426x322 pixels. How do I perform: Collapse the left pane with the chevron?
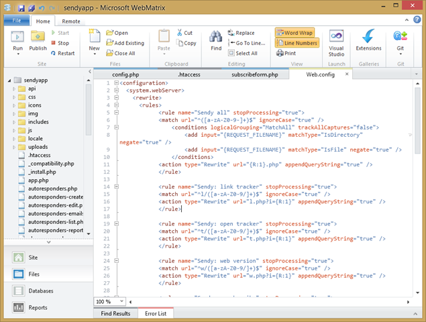[x=90, y=72]
